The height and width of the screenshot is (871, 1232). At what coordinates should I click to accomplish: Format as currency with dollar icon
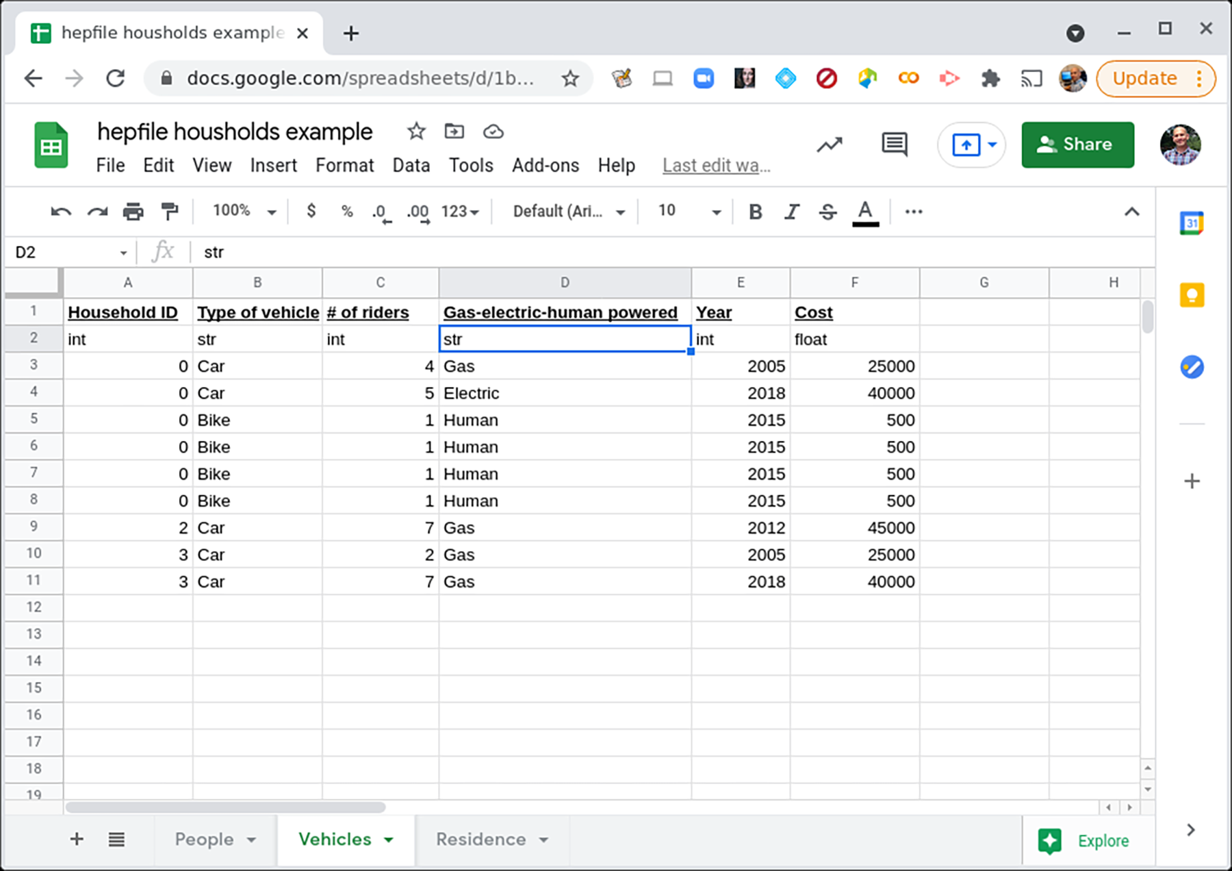(311, 211)
